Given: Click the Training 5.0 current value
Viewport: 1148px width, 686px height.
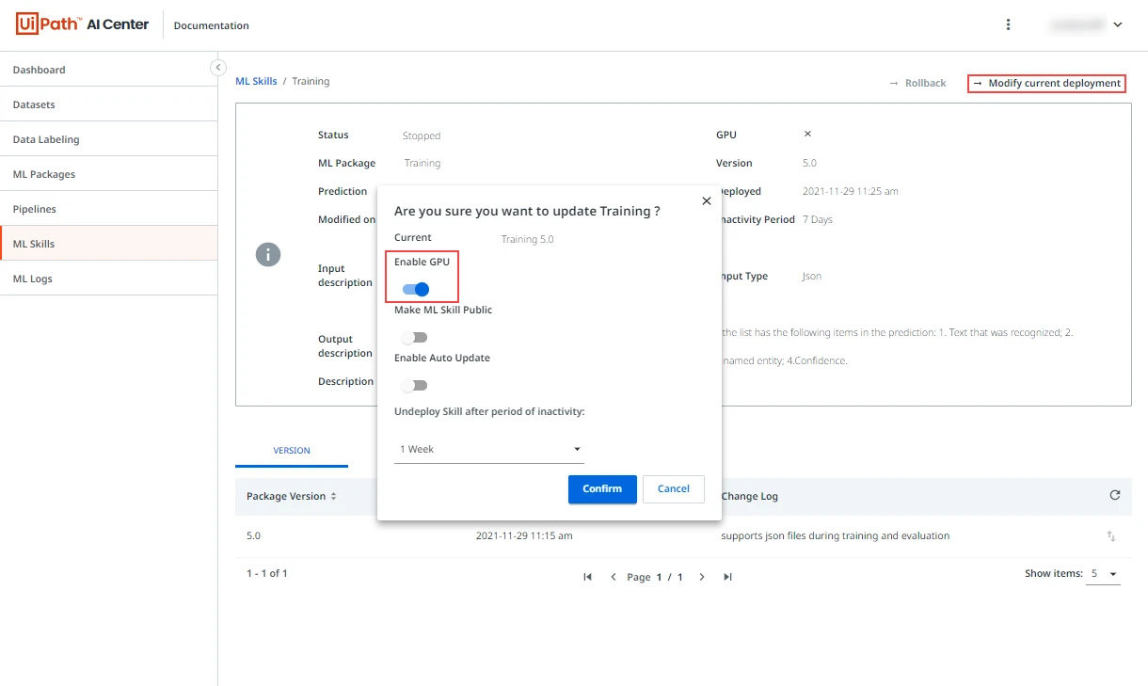Looking at the screenshot, I should coord(527,239).
